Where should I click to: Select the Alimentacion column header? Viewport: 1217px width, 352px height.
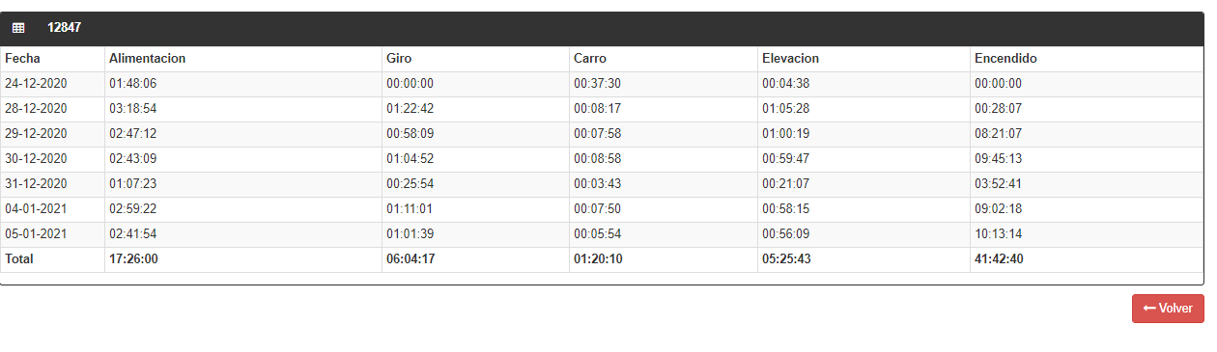pyautogui.click(x=148, y=59)
